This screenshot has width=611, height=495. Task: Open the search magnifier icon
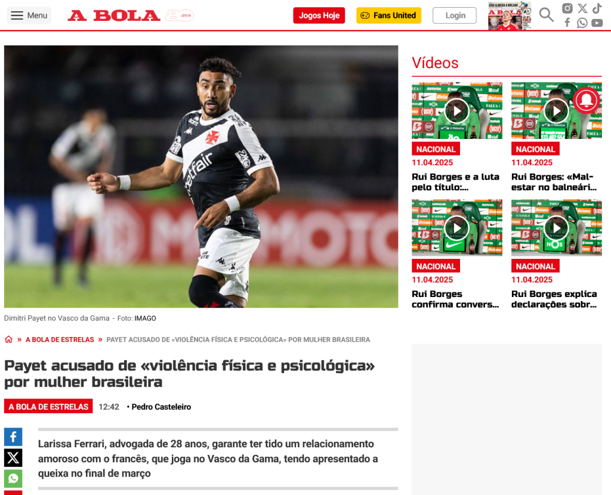(x=547, y=15)
